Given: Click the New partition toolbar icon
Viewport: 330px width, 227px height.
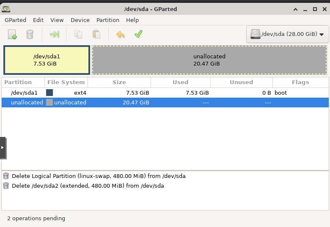Looking at the screenshot, I should tap(12, 34).
